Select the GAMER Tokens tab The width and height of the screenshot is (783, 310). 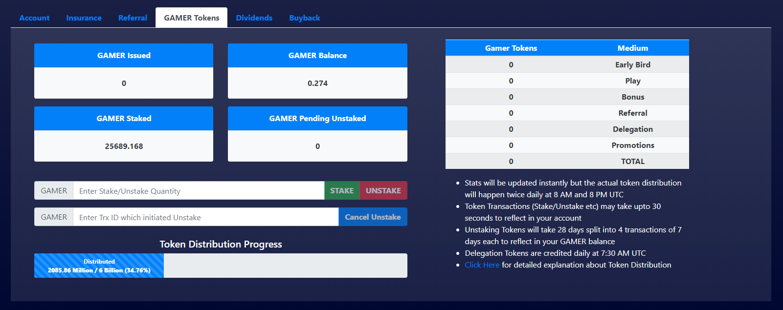point(191,18)
